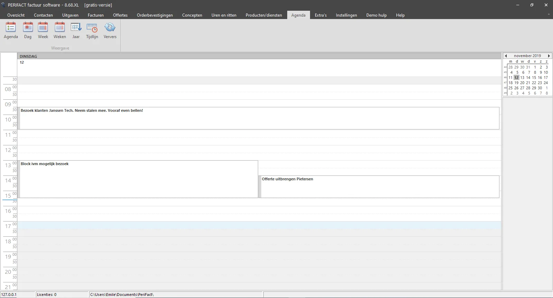553x298 pixels.
Task: Click the Ververs refresh icon
Action: tap(110, 30)
